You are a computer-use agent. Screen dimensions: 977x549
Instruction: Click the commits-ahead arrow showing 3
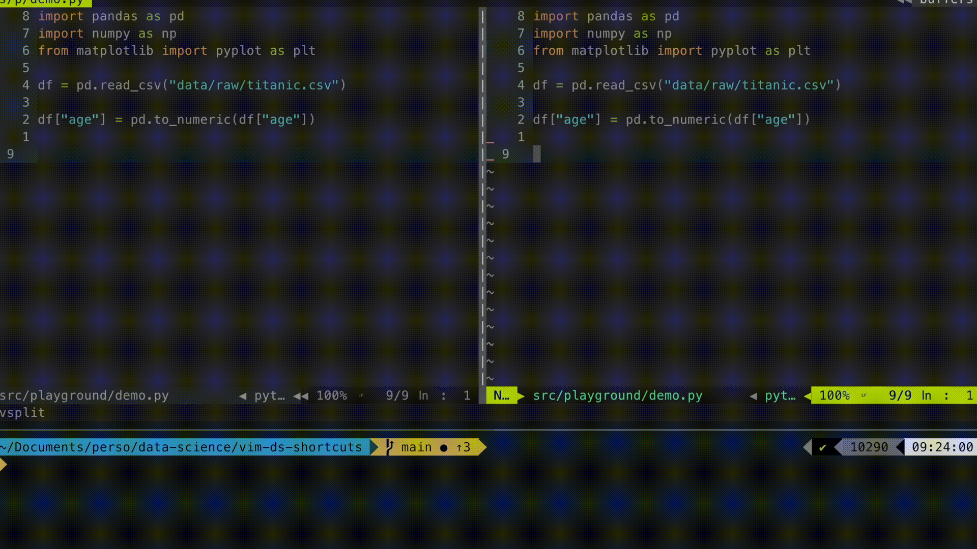[463, 447]
